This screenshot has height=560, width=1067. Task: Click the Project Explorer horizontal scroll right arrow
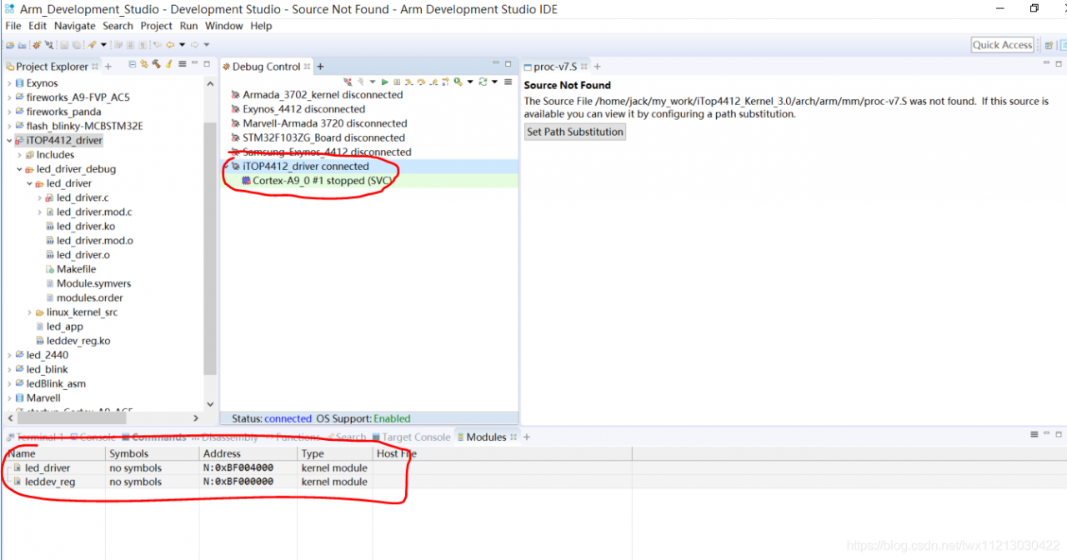point(196,417)
